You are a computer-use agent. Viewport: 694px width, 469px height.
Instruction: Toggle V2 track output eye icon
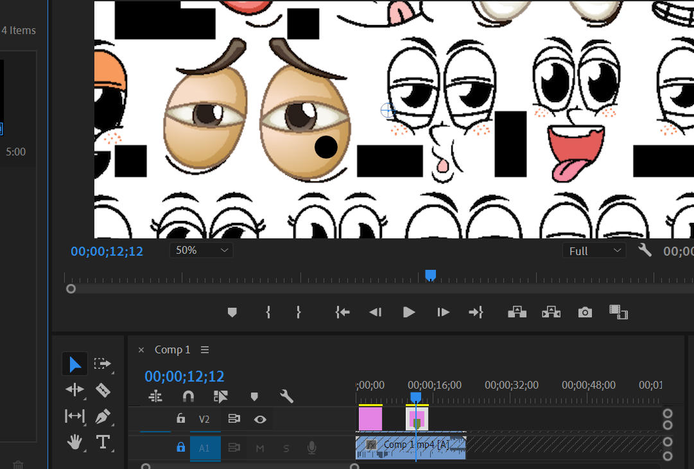pyautogui.click(x=260, y=420)
